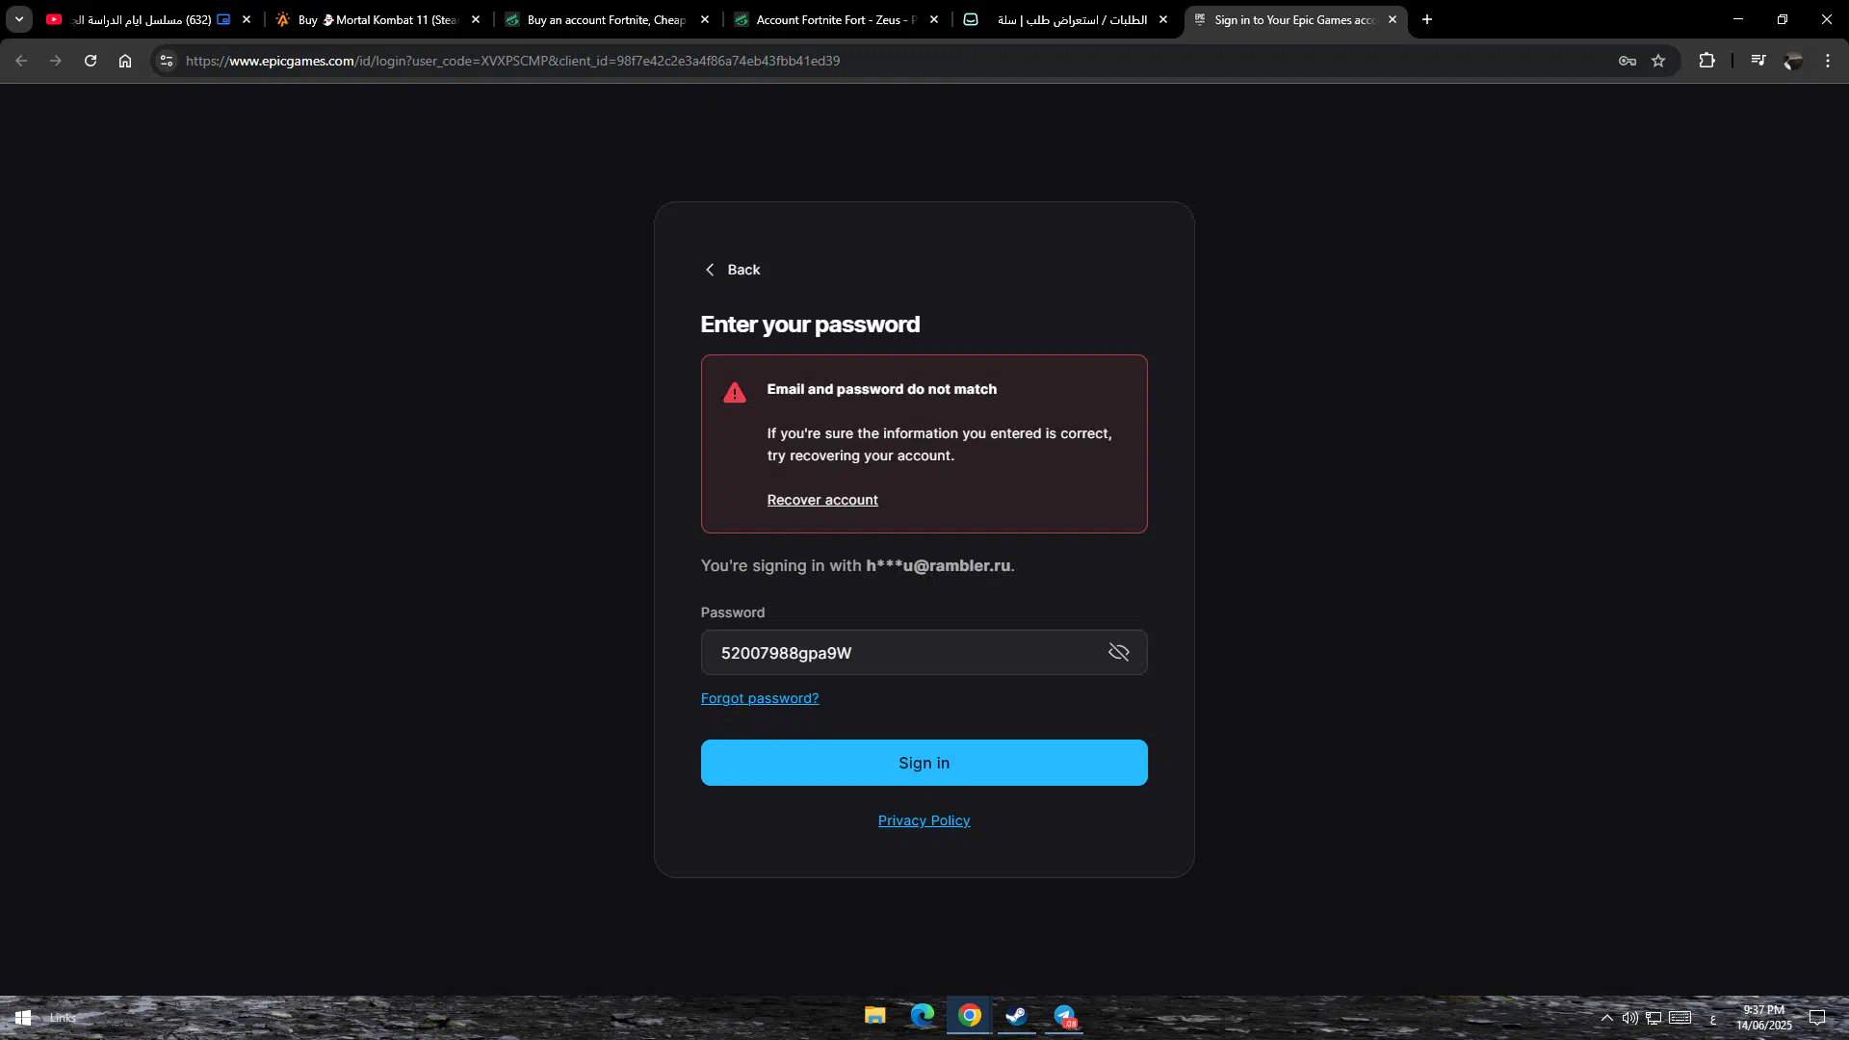Open the tab search dropdown arrow
This screenshot has height=1040, width=1849.
point(18,19)
